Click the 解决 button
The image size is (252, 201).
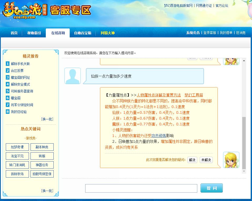point(192,160)
